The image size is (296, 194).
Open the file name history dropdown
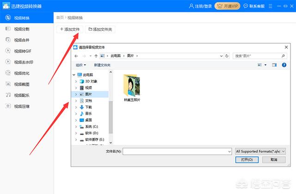(229, 151)
